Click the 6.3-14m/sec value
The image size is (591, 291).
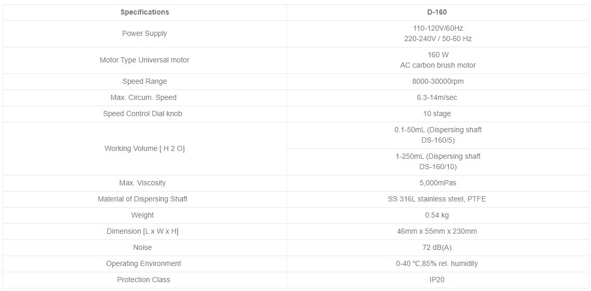(x=437, y=98)
